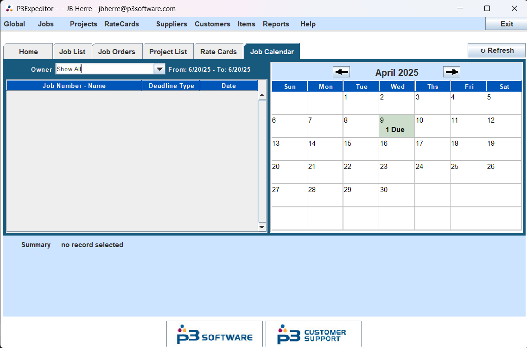Select April 1 on the calendar
Image resolution: width=527 pixels, height=348 pixels.
361,103
